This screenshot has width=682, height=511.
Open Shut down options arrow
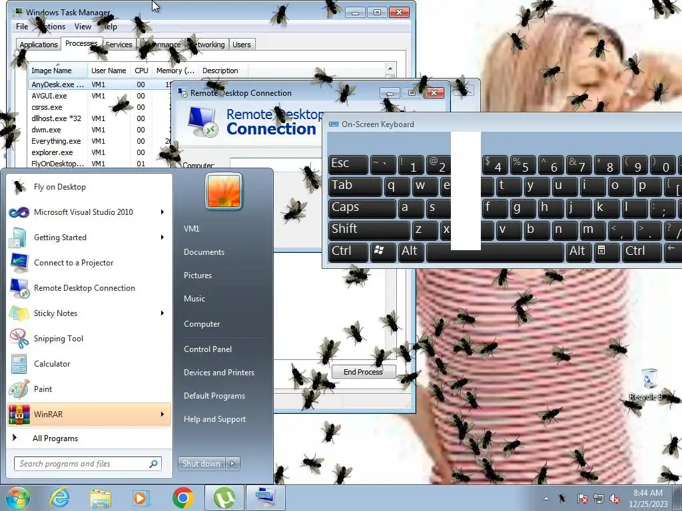(x=232, y=464)
